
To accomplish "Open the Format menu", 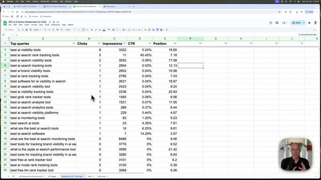I will 34,24.
